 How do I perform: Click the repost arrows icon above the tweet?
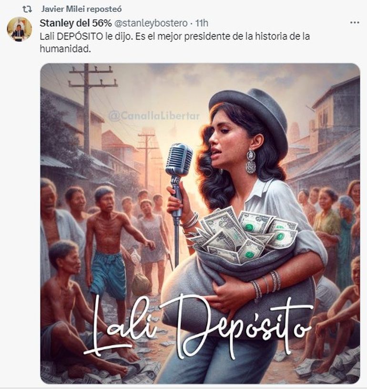(x=27, y=10)
